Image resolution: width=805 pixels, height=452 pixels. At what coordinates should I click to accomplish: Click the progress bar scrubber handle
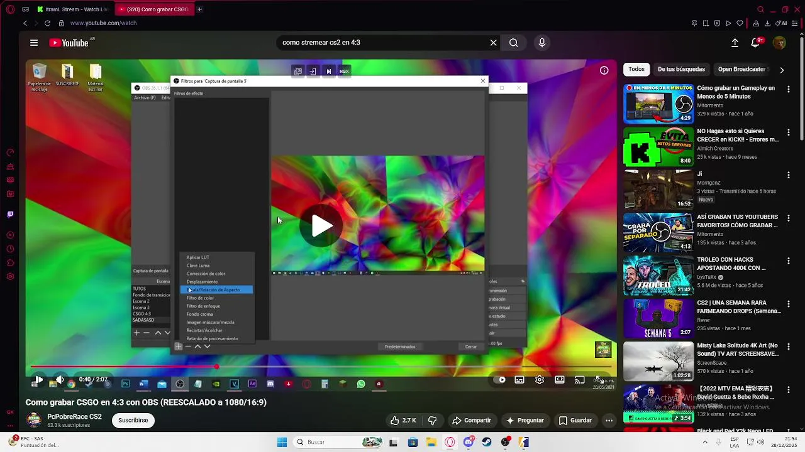coord(216,367)
